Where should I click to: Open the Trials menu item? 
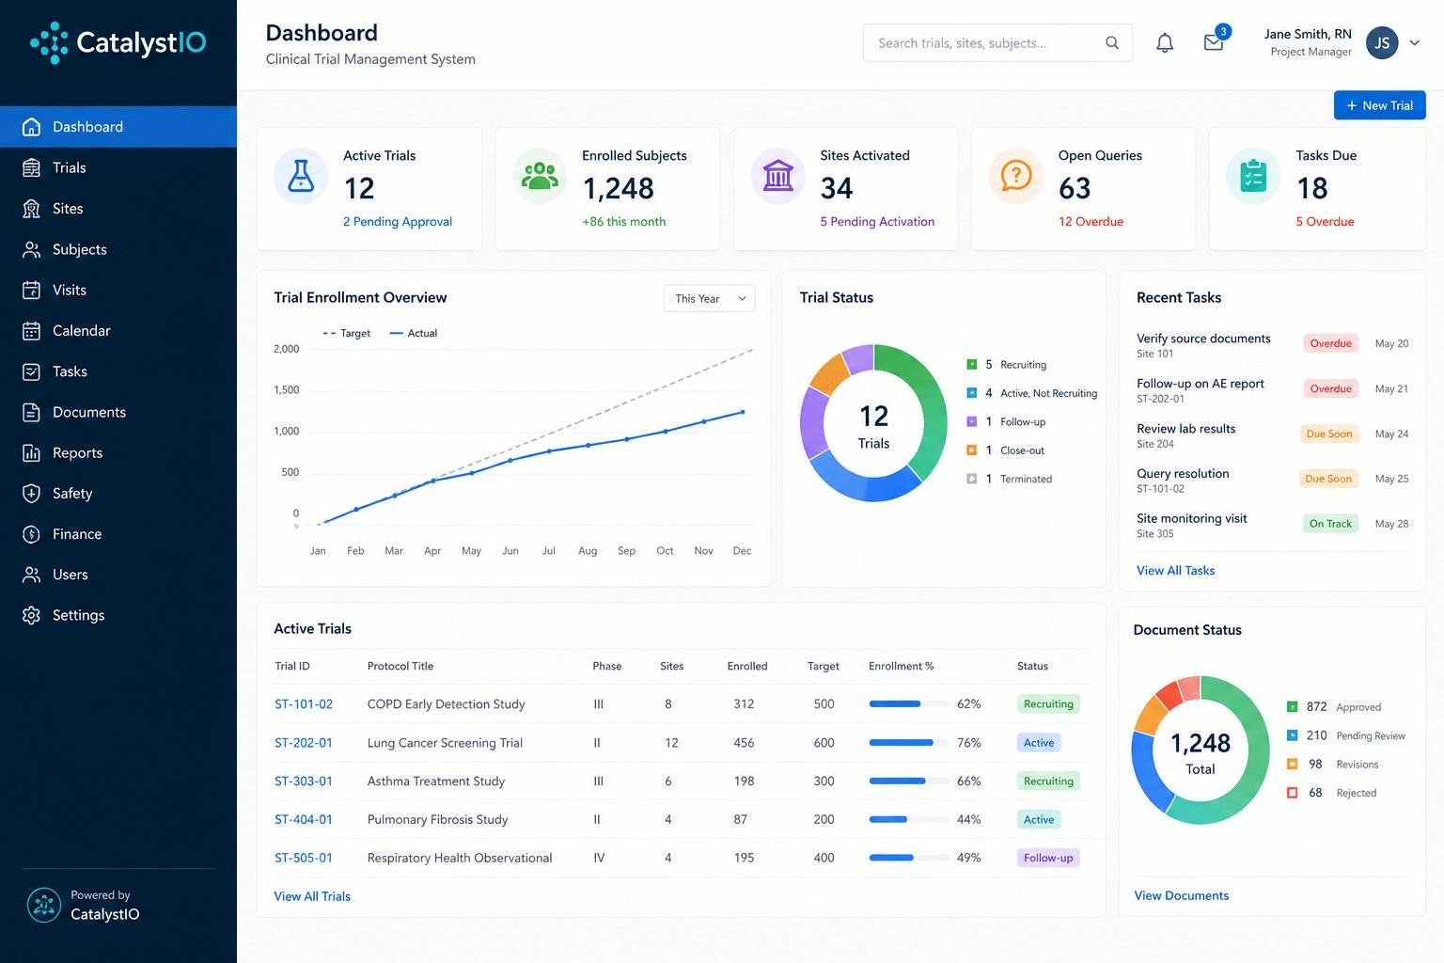click(x=118, y=167)
